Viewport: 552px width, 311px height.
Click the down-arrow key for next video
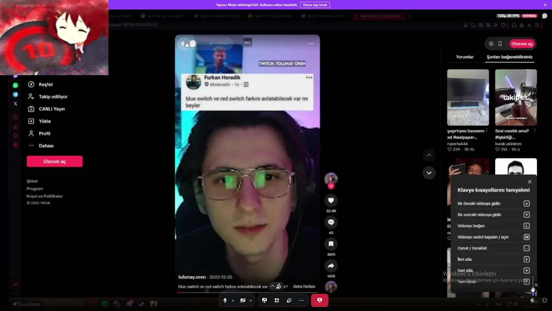click(x=527, y=215)
